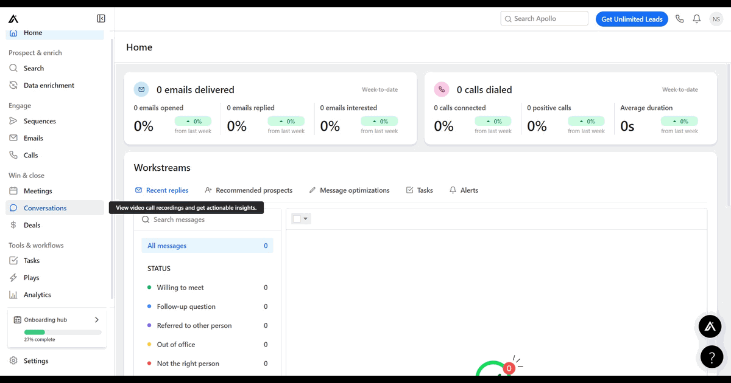Click the Search magnifier icon in sidebar
The image size is (731, 383).
tap(13, 68)
